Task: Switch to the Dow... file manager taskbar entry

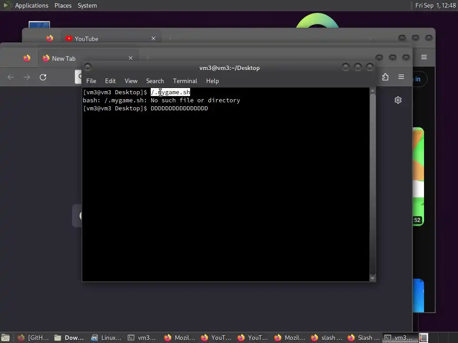Action: click(x=69, y=338)
